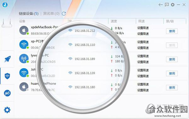Click Wi-Fi signal icon next to 192.168.31.180

[x=70, y=87]
